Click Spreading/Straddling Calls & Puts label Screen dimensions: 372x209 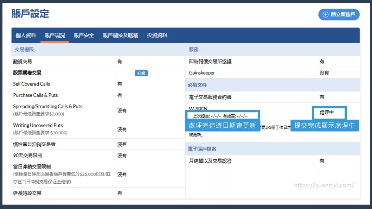(48, 106)
